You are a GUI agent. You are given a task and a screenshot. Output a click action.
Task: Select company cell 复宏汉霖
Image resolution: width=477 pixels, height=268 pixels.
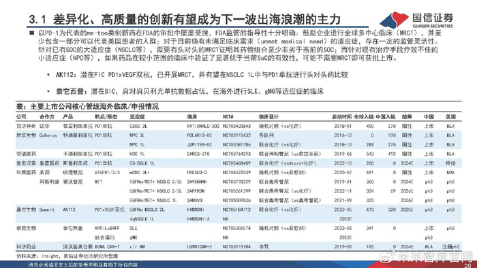pyautogui.click(x=26, y=163)
